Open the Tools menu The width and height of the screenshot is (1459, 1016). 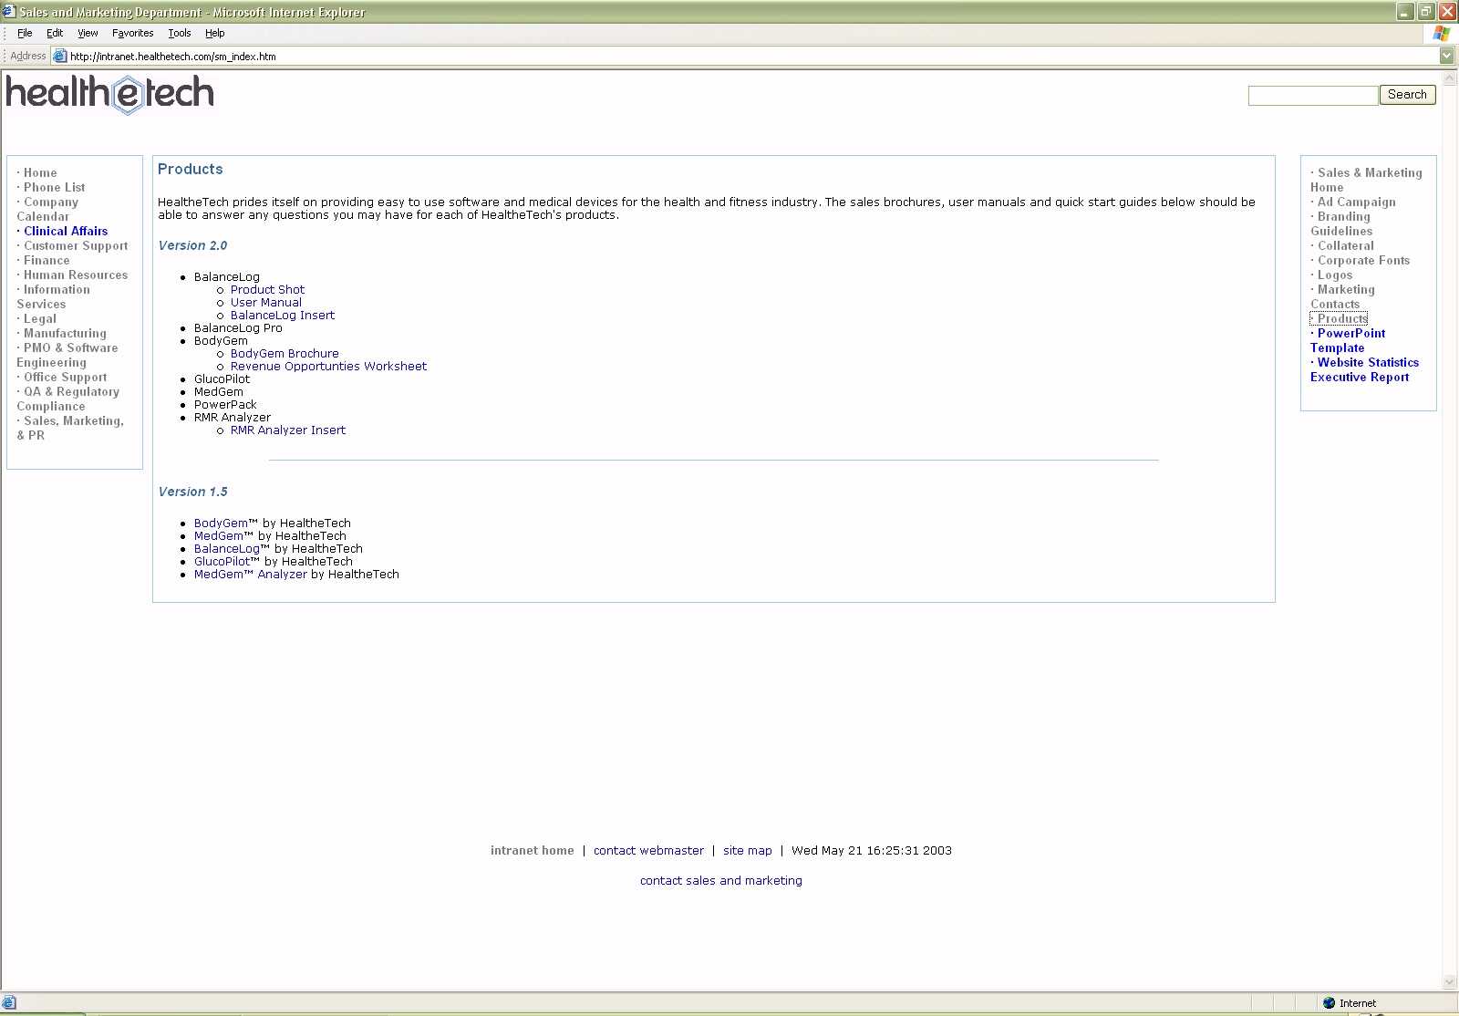coord(179,33)
